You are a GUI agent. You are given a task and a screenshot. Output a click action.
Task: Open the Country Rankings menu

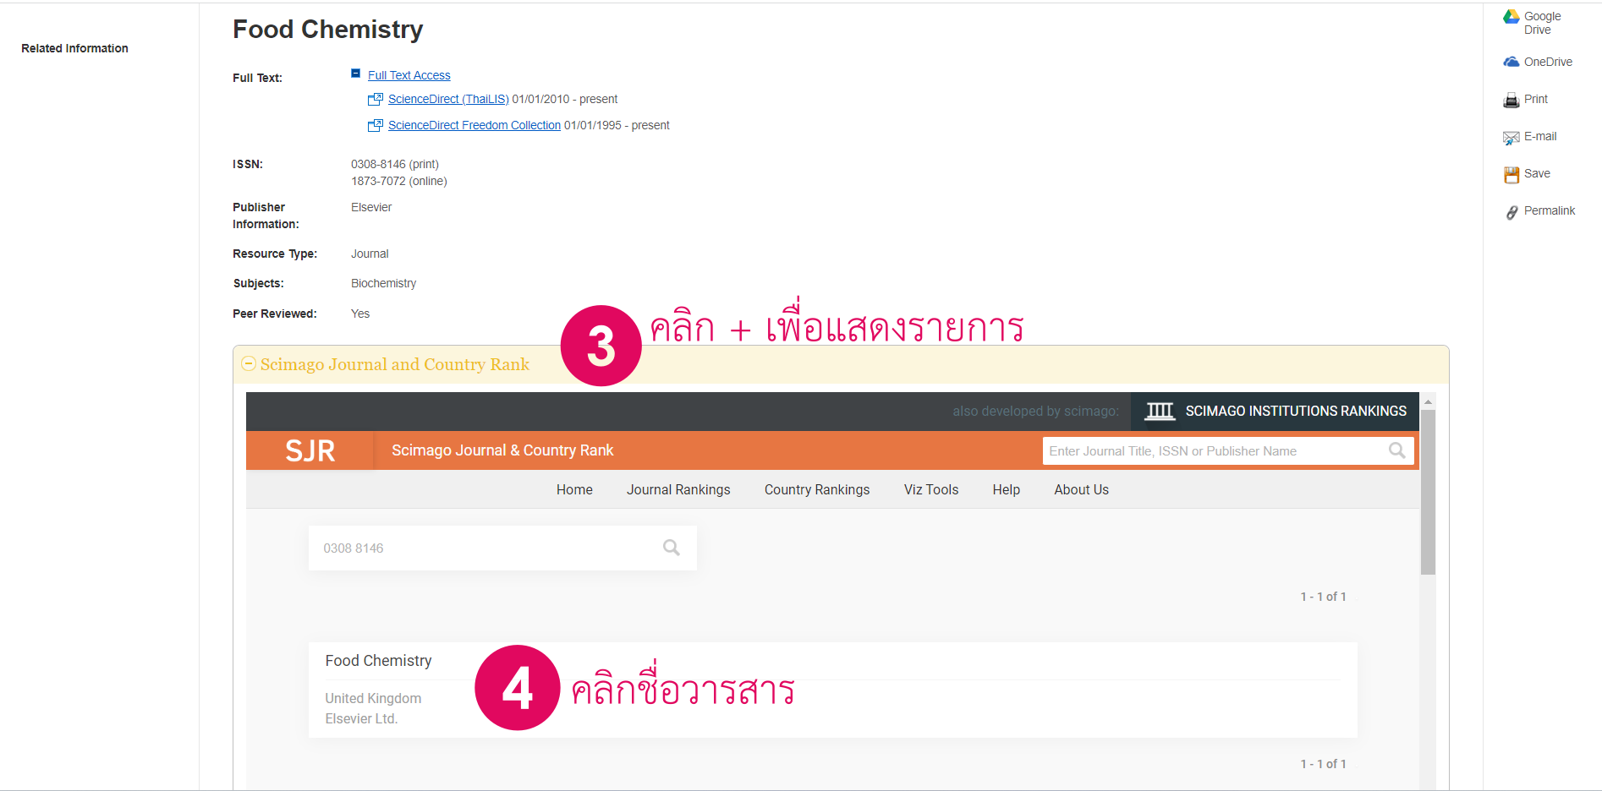(x=816, y=490)
